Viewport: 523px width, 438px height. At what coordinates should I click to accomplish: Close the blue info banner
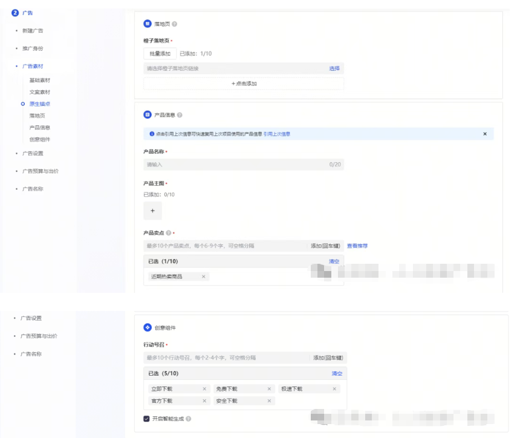pyautogui.click(x=484, y=134)
